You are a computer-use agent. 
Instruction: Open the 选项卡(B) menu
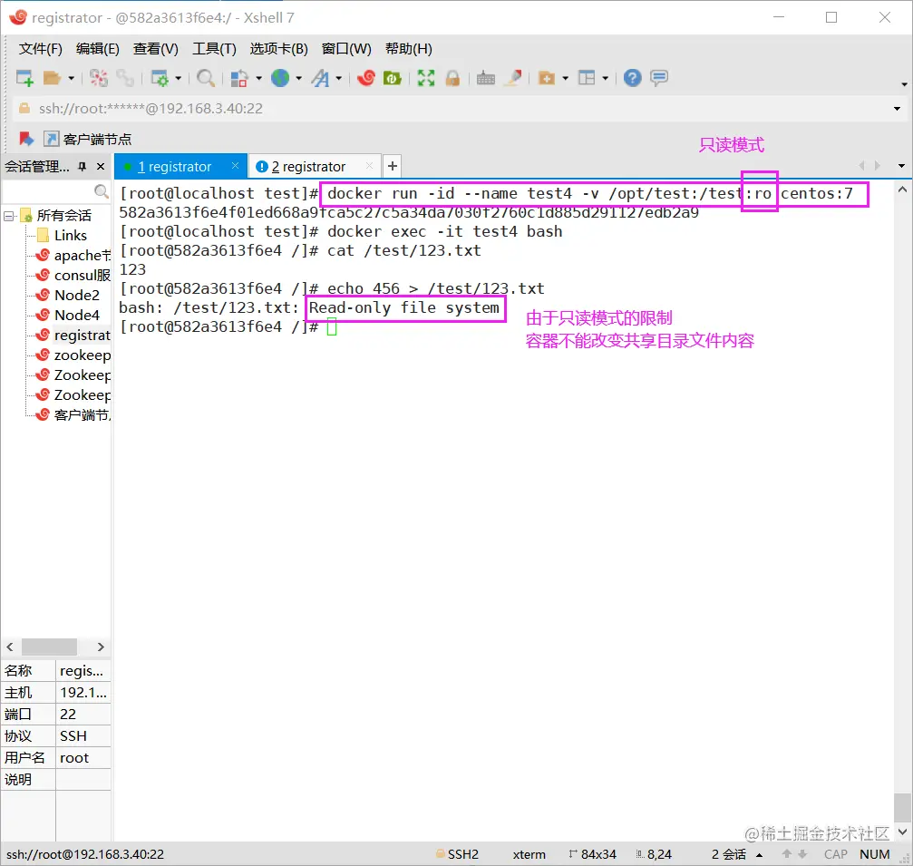click(x=279, y=49)
